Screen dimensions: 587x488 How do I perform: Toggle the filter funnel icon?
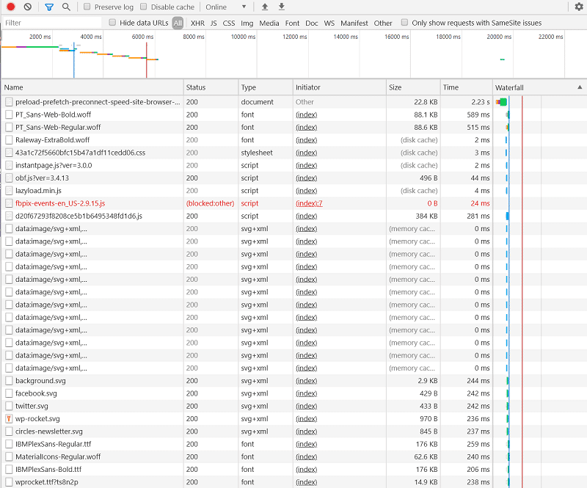point(49,7)
